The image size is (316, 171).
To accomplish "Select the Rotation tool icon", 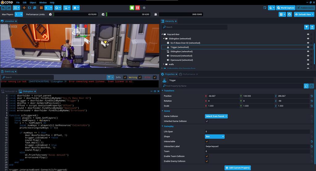I will point(29,8).
